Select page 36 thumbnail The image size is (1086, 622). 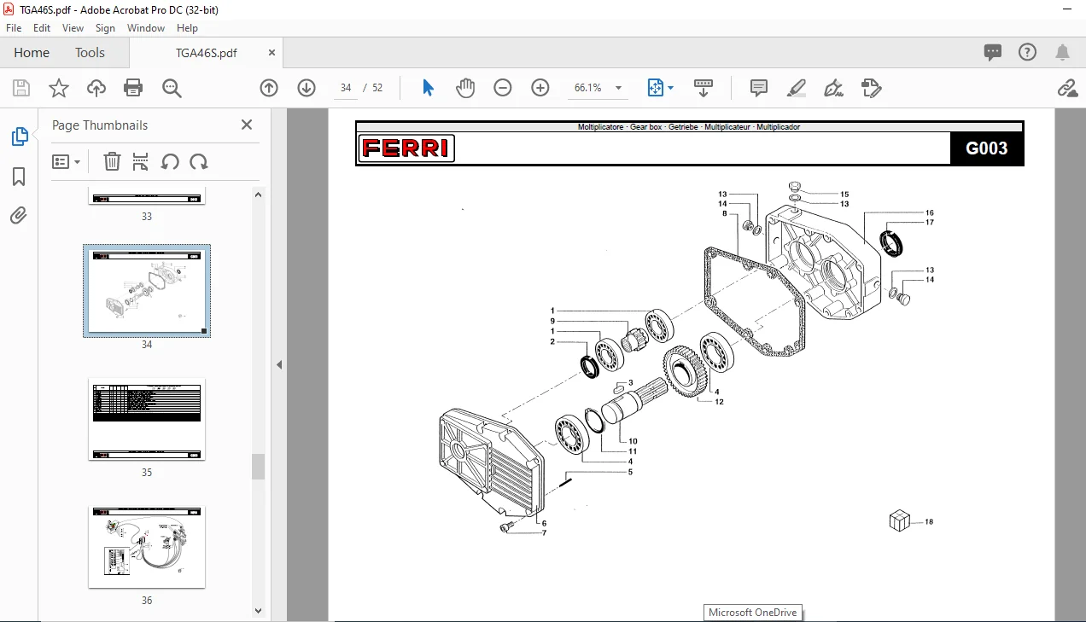(x=147, y=547)
